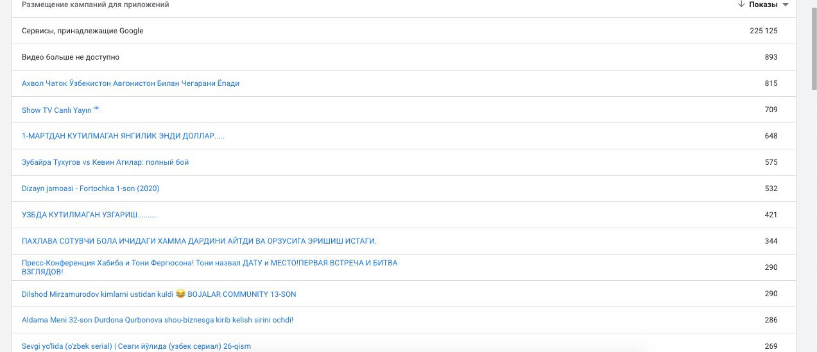Select row Сервисы, принадлежащие Google
The image size is (817, 352).
403,31
